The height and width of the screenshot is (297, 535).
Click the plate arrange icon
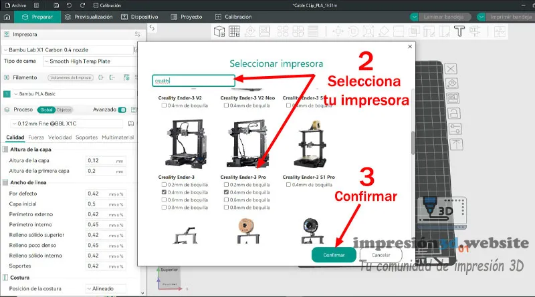pyautogui.click(x=453, y=98)
